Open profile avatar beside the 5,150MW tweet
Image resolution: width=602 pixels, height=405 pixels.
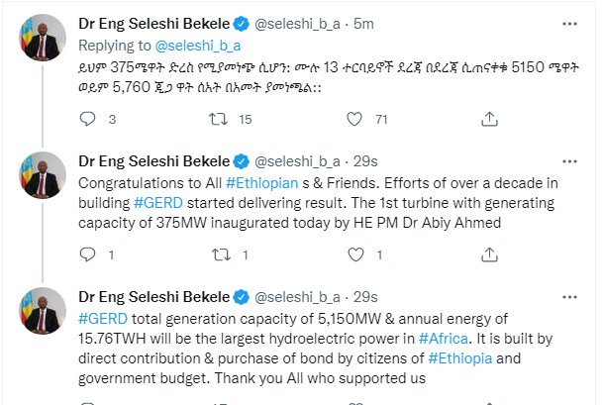pos(38,314)
